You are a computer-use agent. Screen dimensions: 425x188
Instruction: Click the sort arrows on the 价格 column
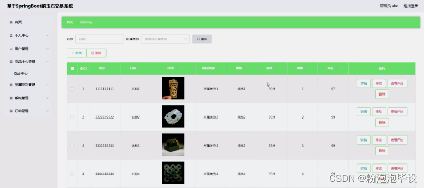[275, 68]
